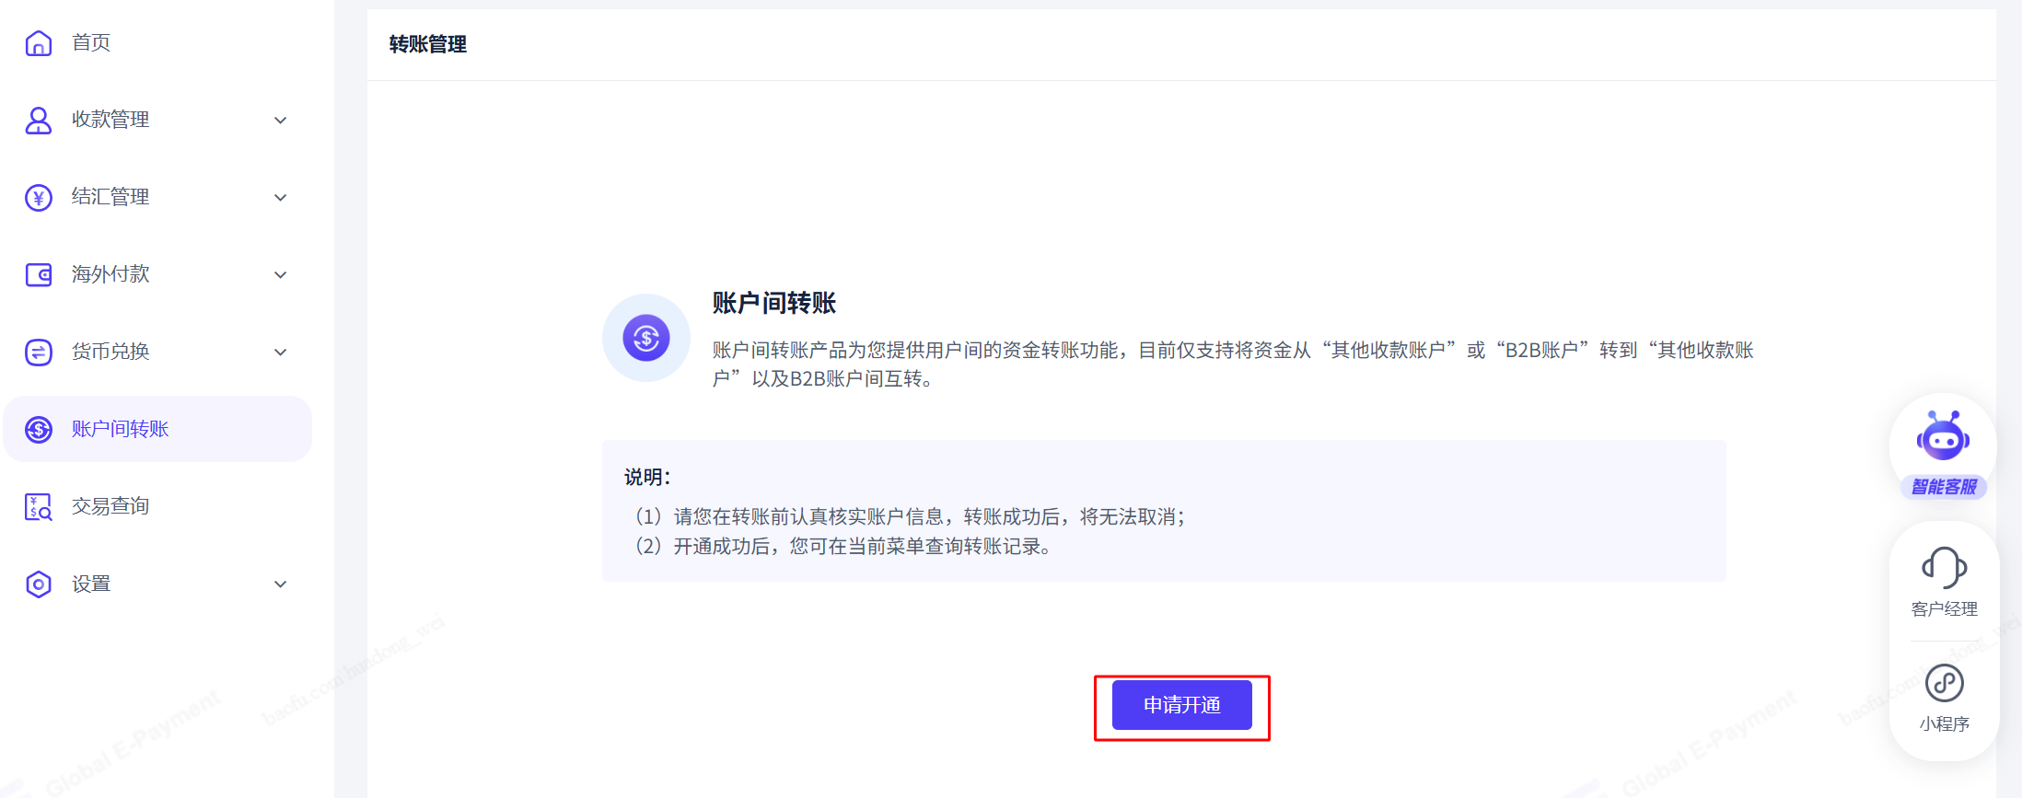Click the home icon in sidebar
Screen dimensions: 2022x798
pos(39,43)
